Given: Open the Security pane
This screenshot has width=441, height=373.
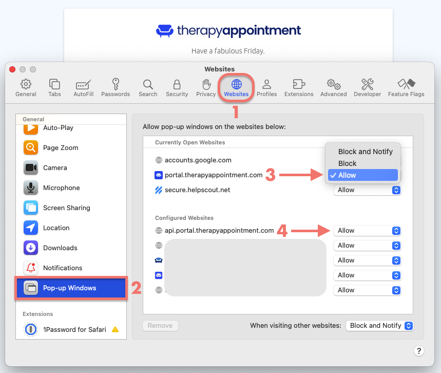Looking at the screenshot, I should pos(177,88).
